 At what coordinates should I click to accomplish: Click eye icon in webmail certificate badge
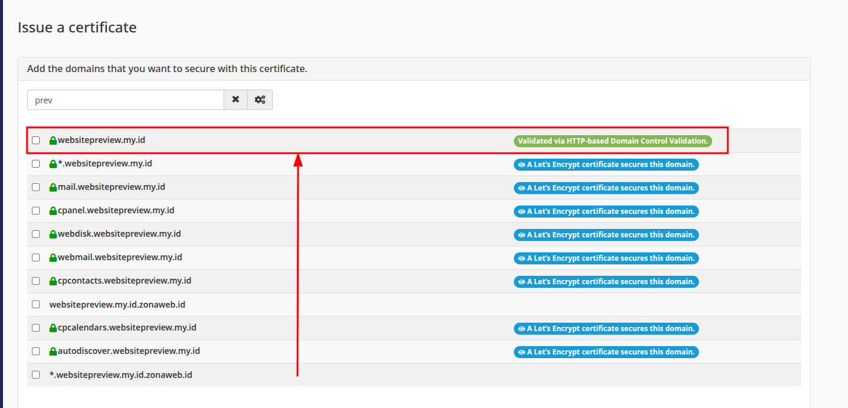(521, 258)
